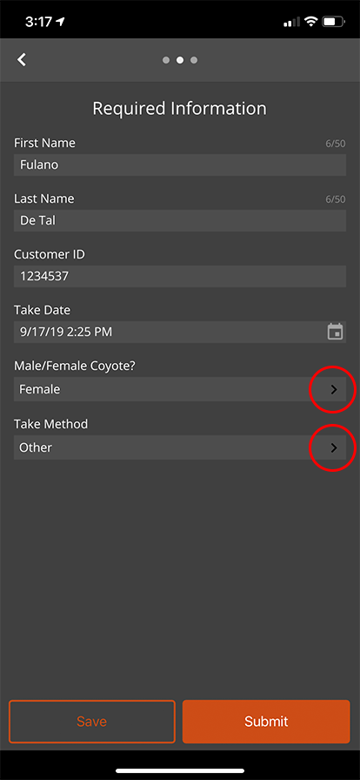Click the Save button
The width and height of the screenshot is (360, 780).
(x=92, y=722)
